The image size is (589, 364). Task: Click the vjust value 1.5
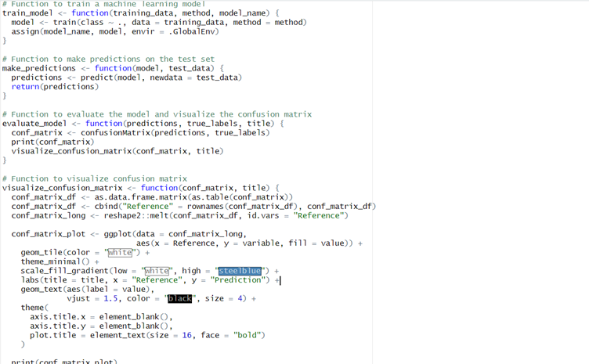(x=110, y=299)
